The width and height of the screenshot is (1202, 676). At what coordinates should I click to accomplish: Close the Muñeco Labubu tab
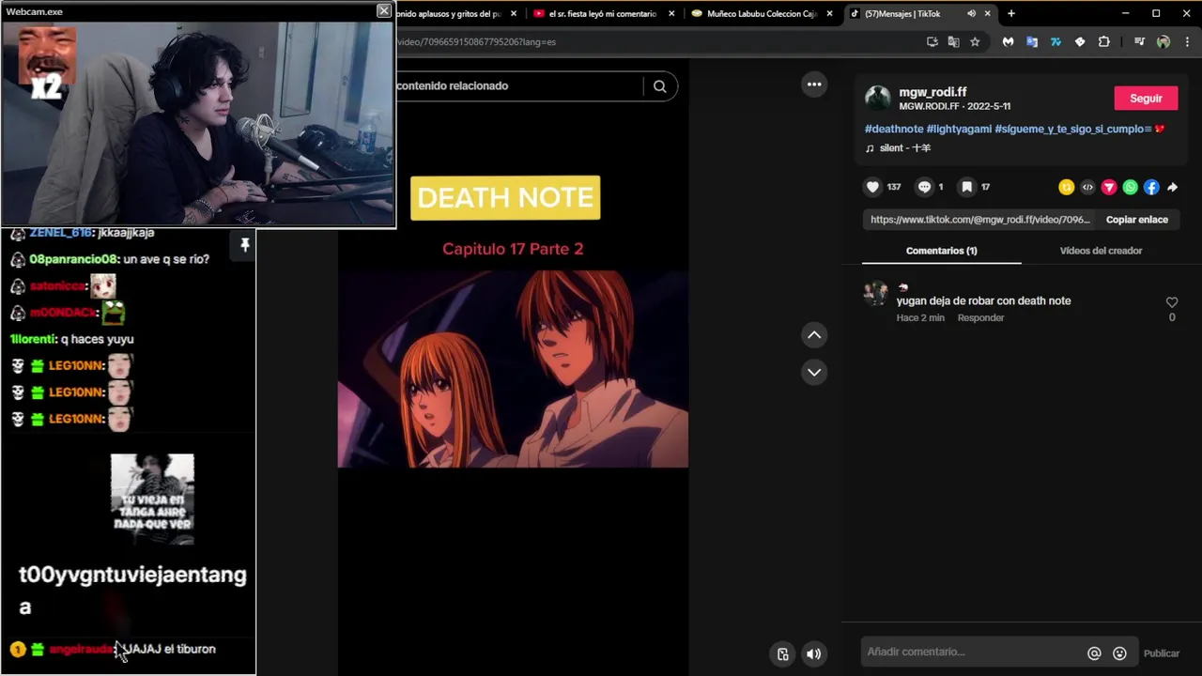829,13
